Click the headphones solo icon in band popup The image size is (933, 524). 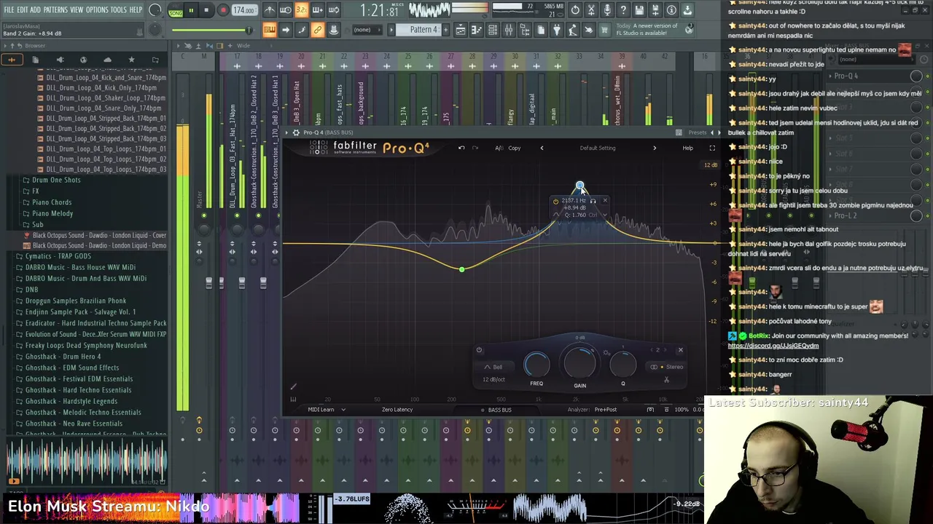click(593, 201)
